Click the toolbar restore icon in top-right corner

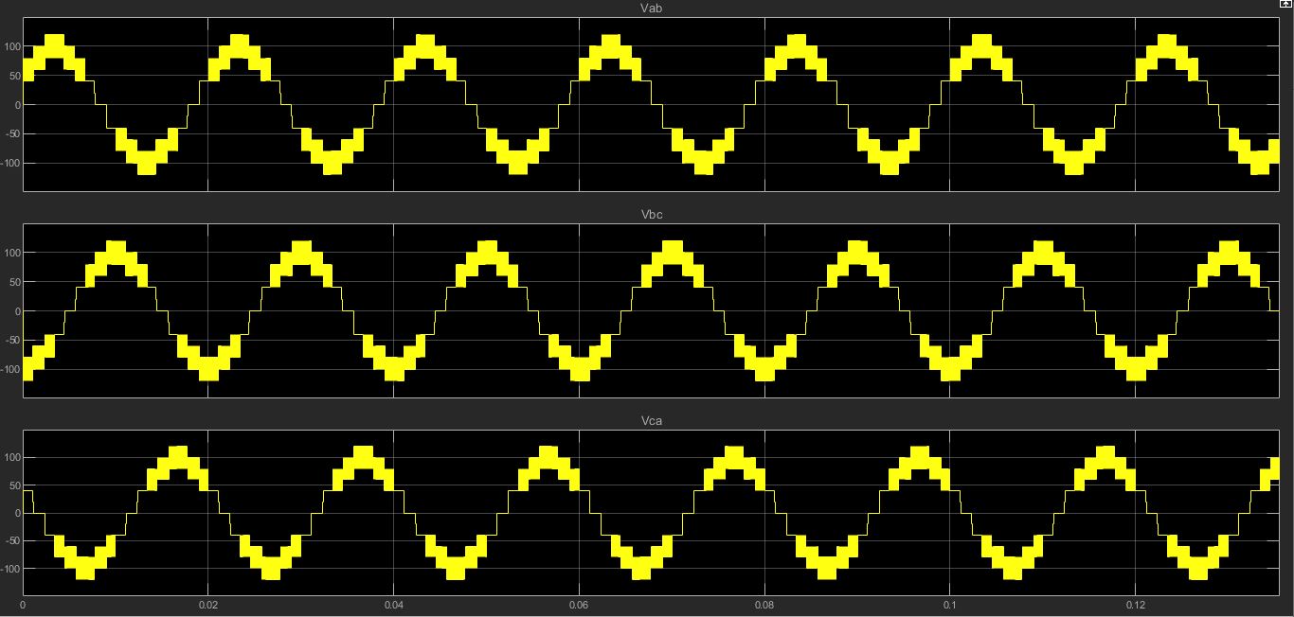pyautogui.click(x=1285, y=5)
